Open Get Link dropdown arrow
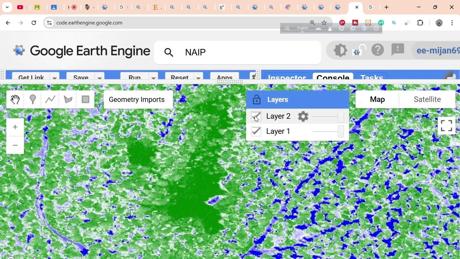This screenshot has height=259, width=460. point(55,77)
